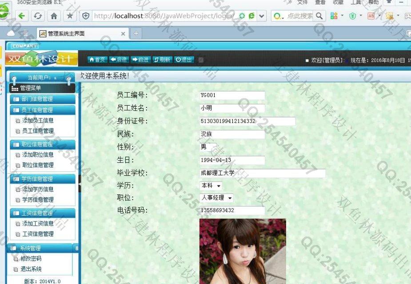Open the 学历 dropdown showing 本科
This screenshot has height=284, width=411.
click(x=211, y=185)
